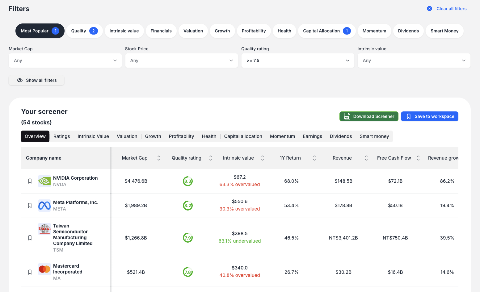The height and width of the screenshot is (292, 480).
Task: Toggle the Capital Allocation filter chip
Action: pyautogui.click(x=327, y=31)
